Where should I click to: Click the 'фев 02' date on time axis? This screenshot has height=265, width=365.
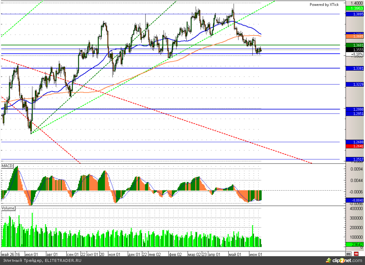pyautogui.click(x=175, y=254)
